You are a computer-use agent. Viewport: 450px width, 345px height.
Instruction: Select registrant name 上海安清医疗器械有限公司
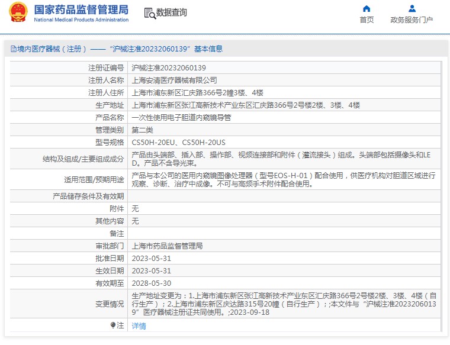(174, 80)
